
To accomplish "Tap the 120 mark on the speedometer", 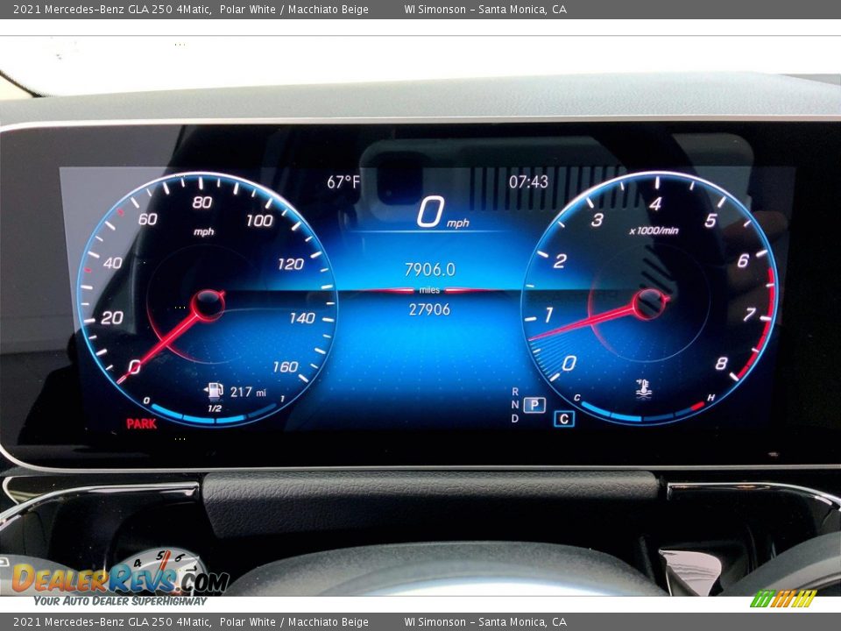I will pos(291,264).
